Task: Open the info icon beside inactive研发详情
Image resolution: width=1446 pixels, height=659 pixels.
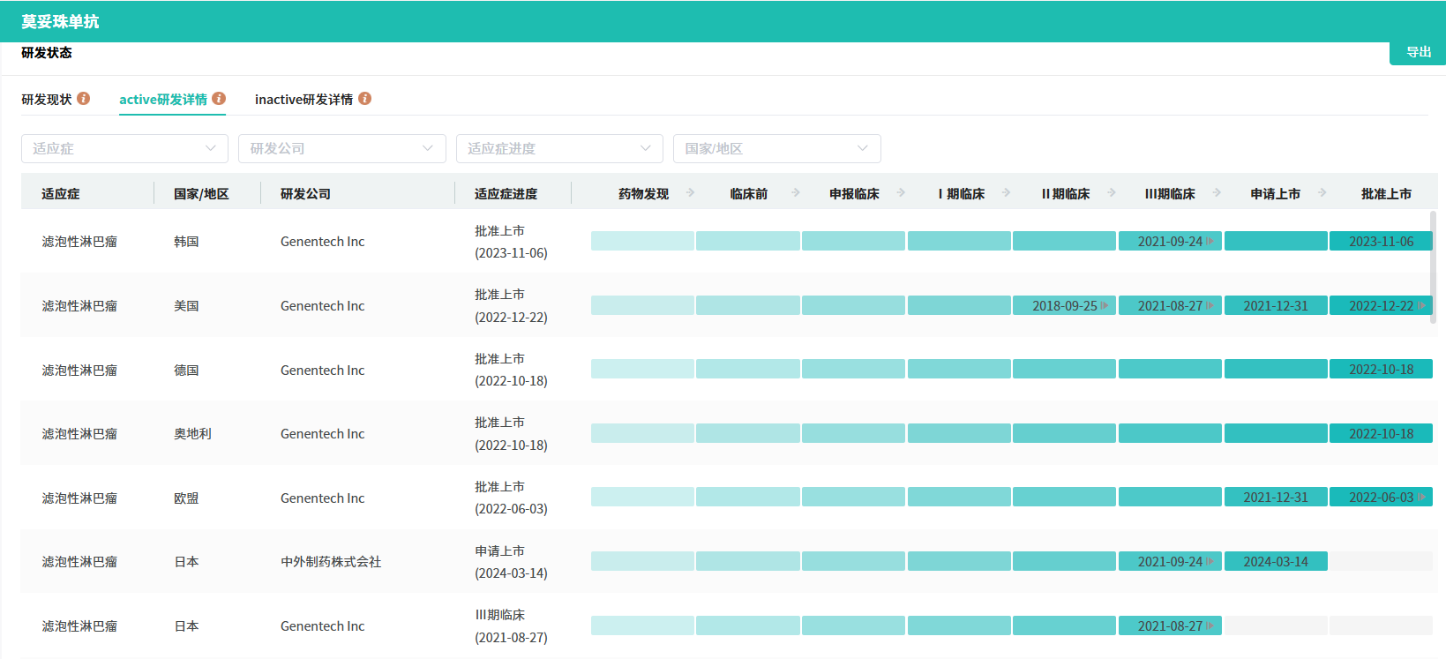Action: pos(364,99)
